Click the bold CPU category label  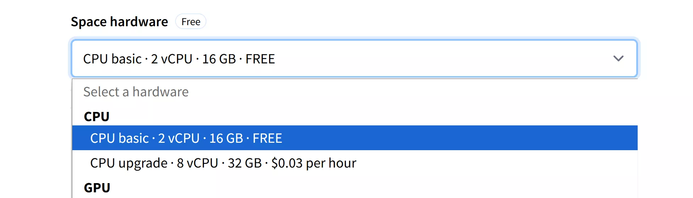point(96,117)
